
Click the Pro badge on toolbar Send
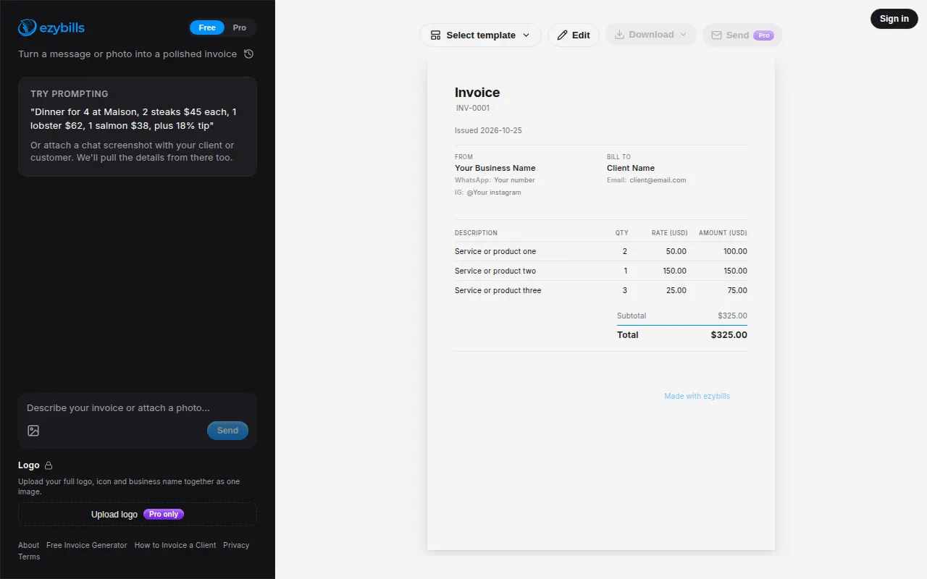(764, 35)
